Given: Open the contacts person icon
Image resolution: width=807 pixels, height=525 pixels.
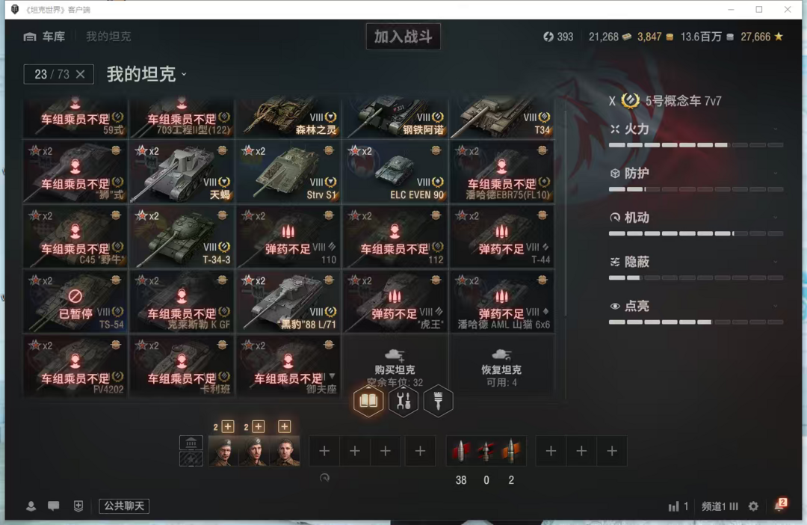Looking at the screenshot, I should click(31, 506).
